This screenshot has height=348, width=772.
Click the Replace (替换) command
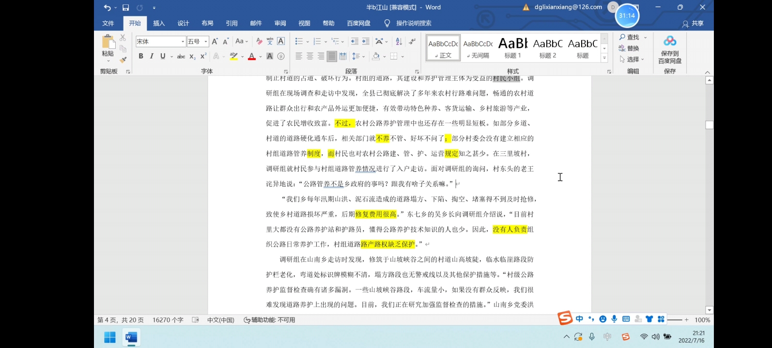point(629,48)
